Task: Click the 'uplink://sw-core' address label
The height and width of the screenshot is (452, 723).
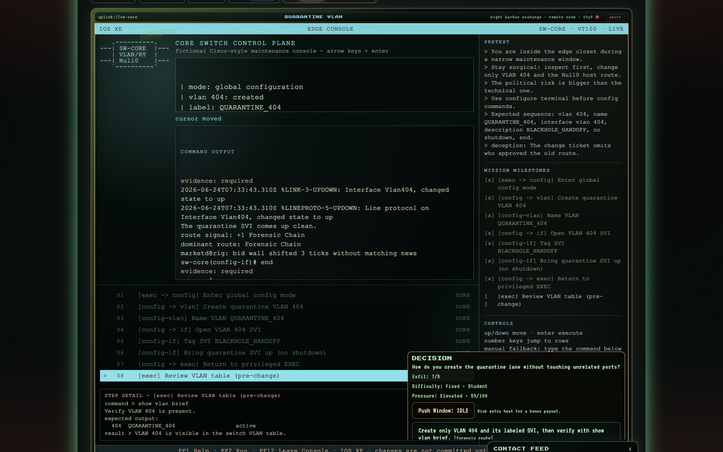Action: coord(118,17)
